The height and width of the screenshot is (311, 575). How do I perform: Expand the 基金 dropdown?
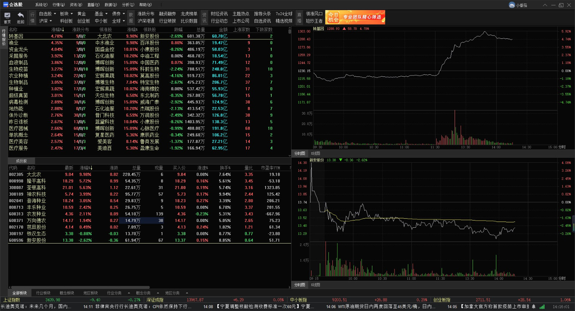(x=101, y=14)
